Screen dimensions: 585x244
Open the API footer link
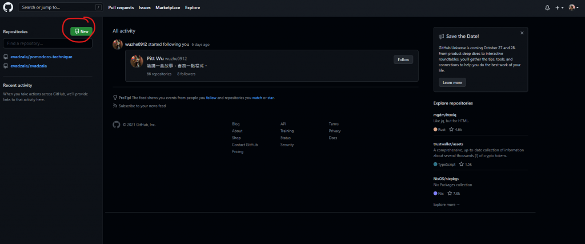[283, 124]
